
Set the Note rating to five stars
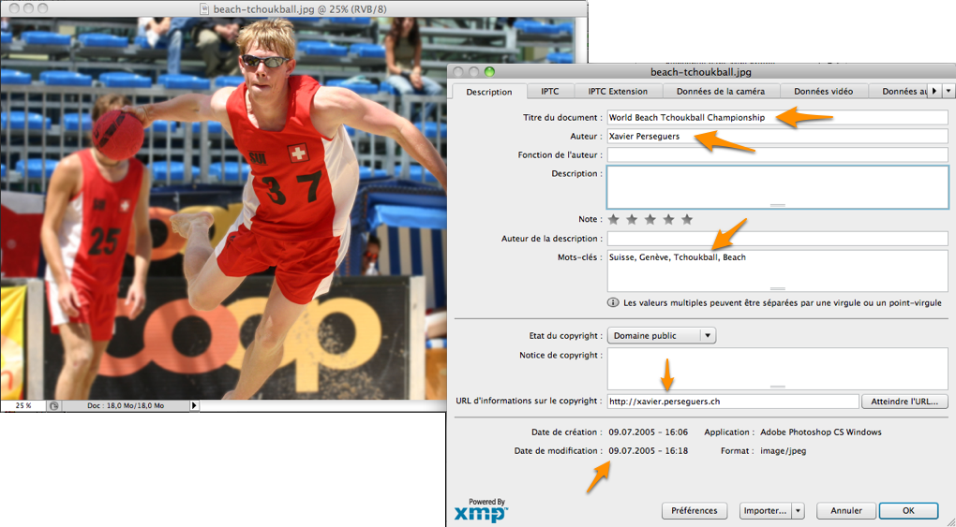pos(687,219)
